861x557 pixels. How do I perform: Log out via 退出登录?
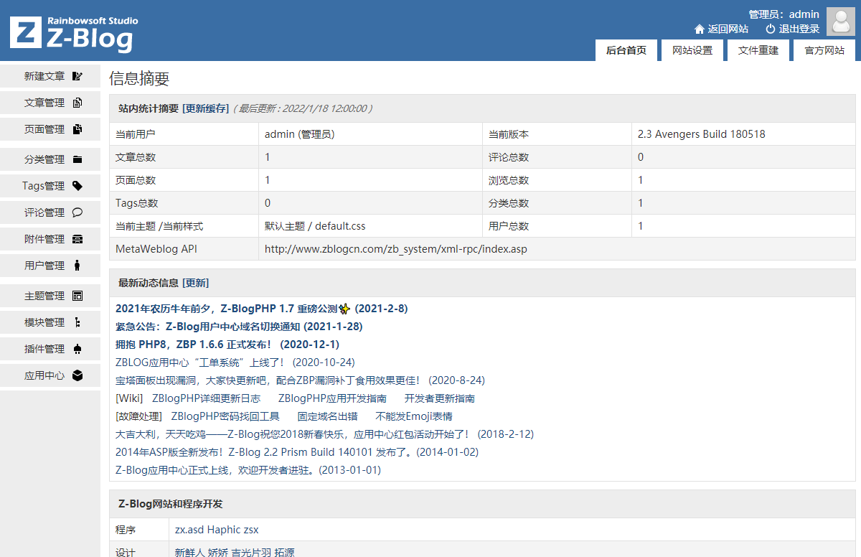792,29
